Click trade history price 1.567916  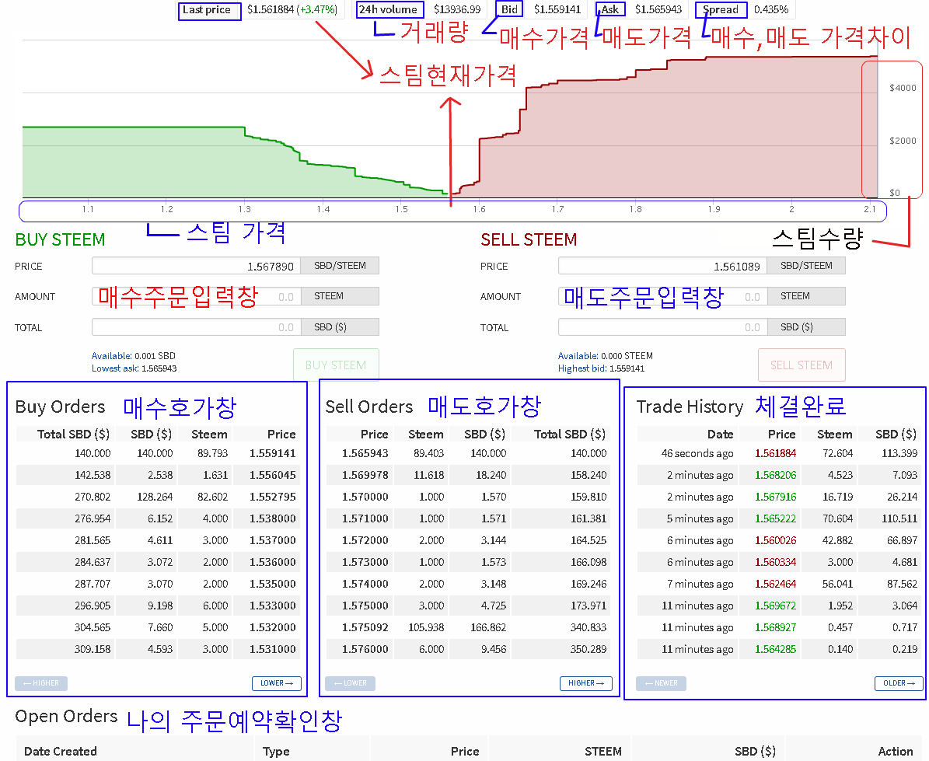tap(776, 497)
